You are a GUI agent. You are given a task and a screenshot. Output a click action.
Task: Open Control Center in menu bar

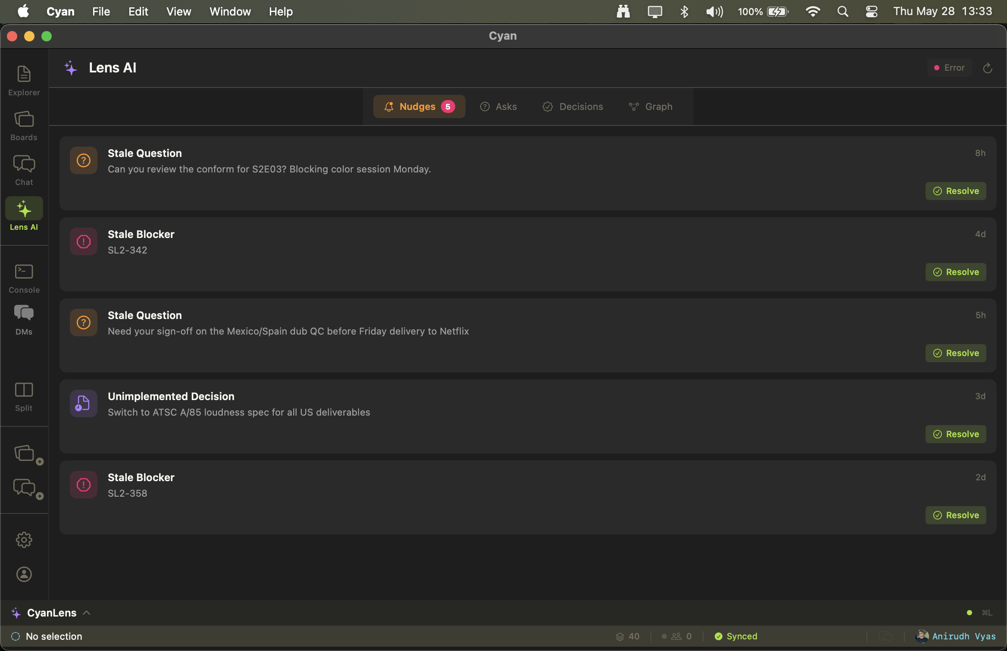[872, 12]
